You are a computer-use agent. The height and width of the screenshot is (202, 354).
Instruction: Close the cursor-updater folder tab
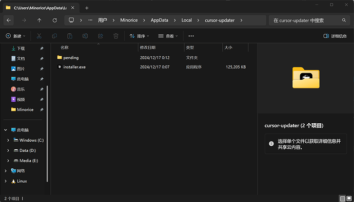[x=73, y=8]
